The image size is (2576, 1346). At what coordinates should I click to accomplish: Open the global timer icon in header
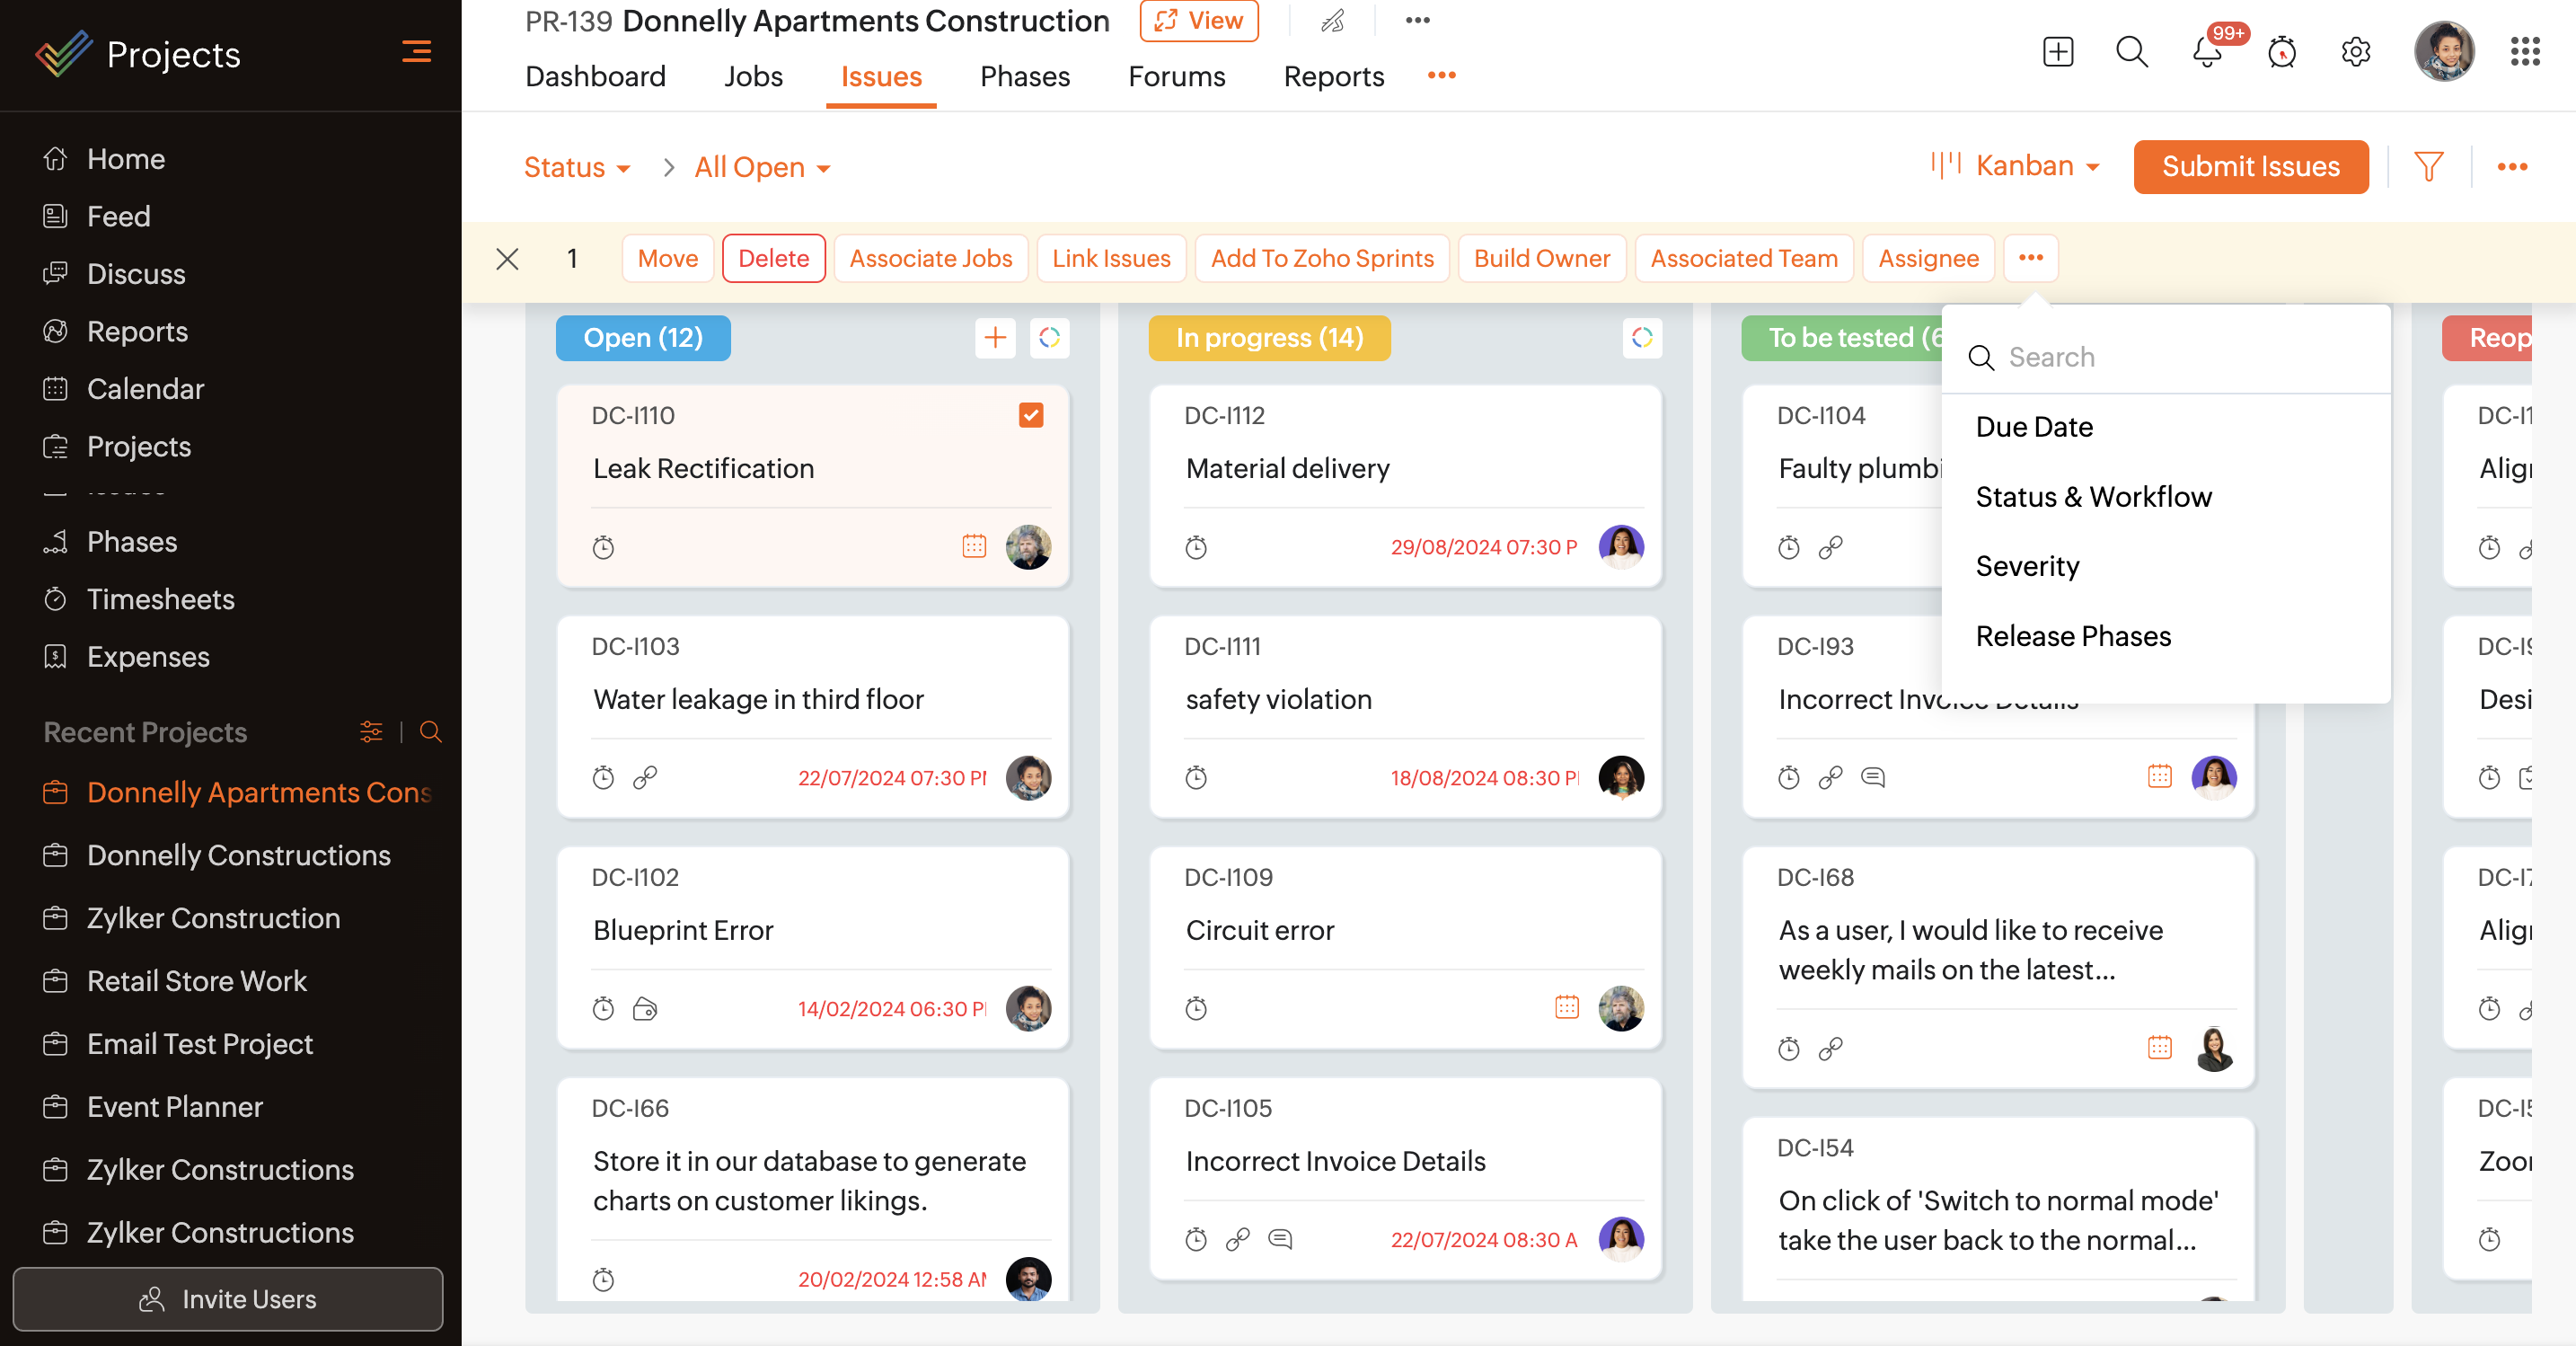point(2281,52)
